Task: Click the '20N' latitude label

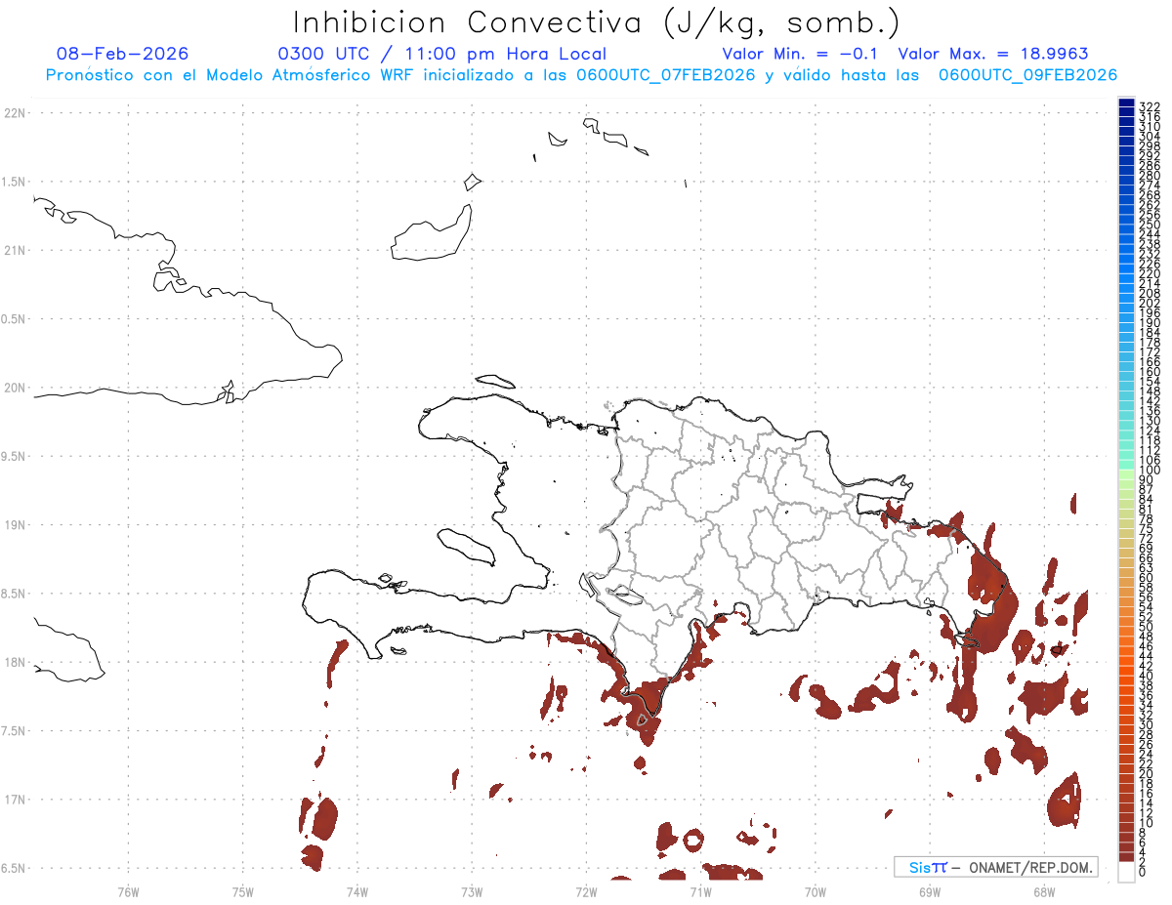Action: coord(14,388)
